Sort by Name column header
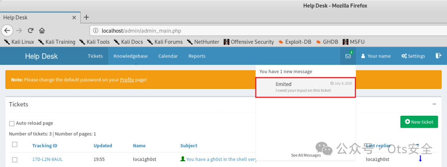Screen dimensions: 447x167 point(139,146)
